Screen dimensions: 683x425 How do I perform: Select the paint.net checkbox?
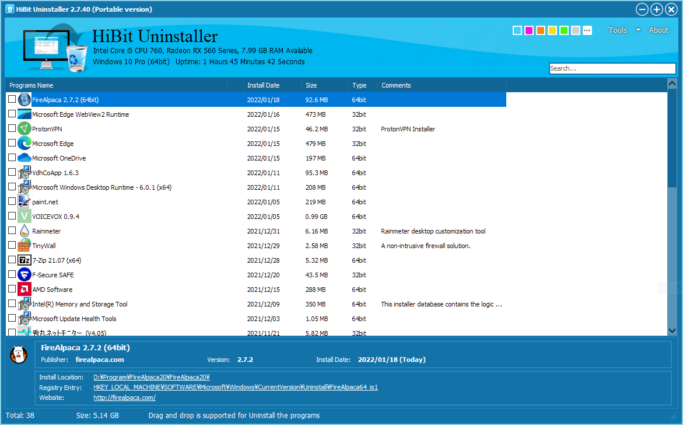click(12, 201)
